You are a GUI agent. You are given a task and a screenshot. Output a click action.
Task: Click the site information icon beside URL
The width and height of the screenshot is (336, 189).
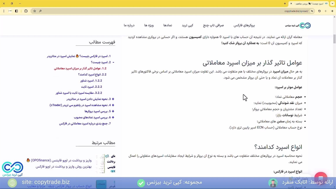[312, 11]
